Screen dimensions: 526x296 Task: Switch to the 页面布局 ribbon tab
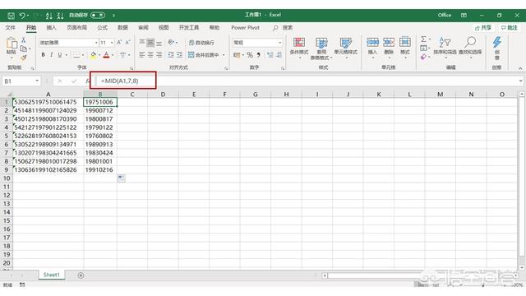pyautogui.click(x=76, y=27)
